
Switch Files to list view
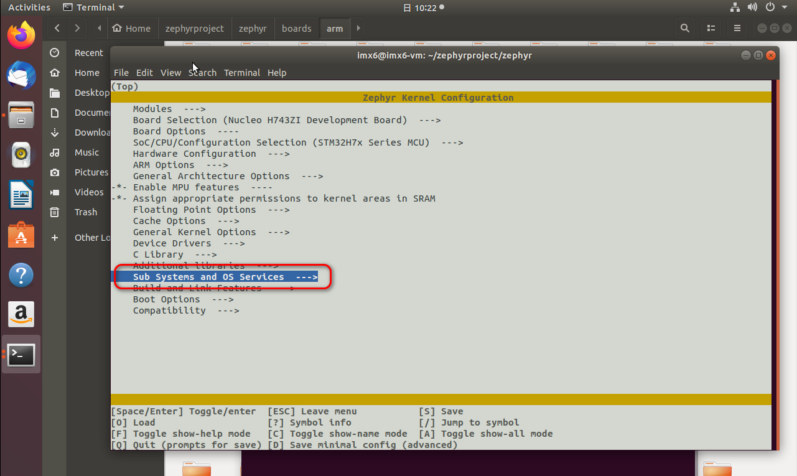tap(711, 28)
